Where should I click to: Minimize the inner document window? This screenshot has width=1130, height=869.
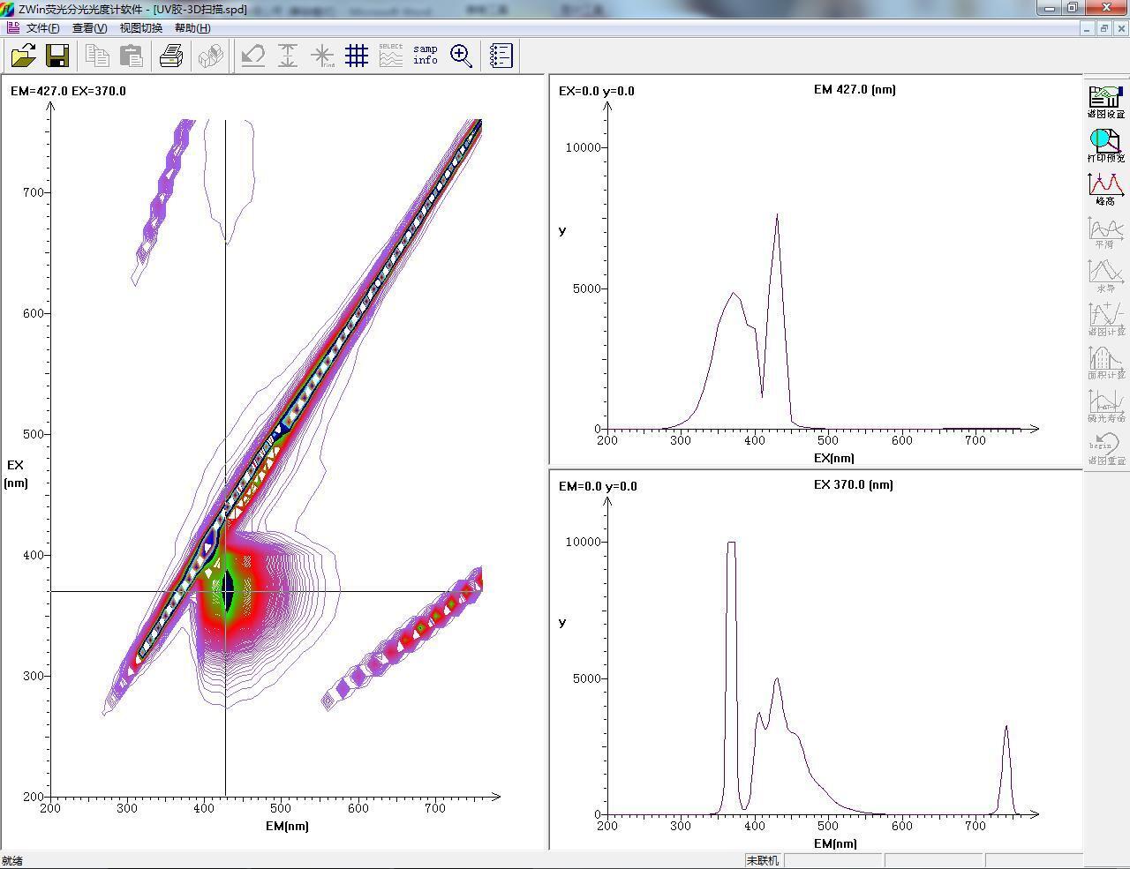point(1087,28)
